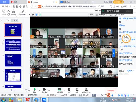Click the Cut scissors icon
This screenshot has width=136, height=102.
coord(9,11)
